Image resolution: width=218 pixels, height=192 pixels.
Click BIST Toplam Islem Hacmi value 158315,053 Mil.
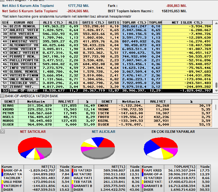174,11
